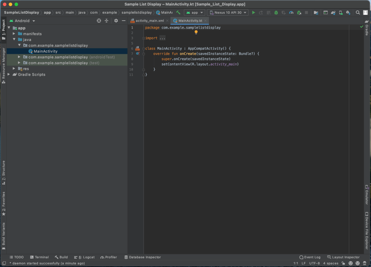Screen dimensions: 371x267
Task: Open Project panel gear settings
Action: click(x=116, y=21)
